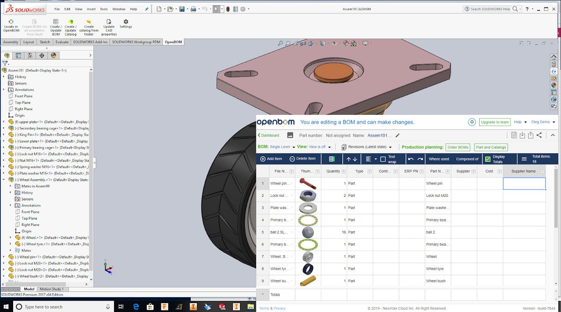Click the Where used button
The width and height of the screenshot is (561, 312).
pyautogui.click(x=439, y=159)
